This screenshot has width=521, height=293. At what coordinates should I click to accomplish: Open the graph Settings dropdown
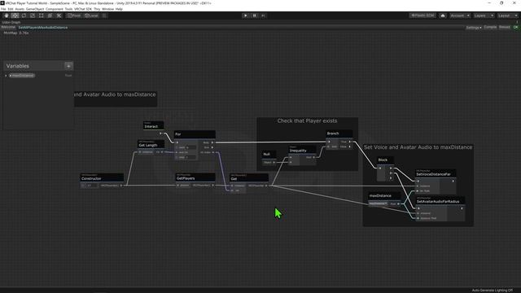(474, 28)
